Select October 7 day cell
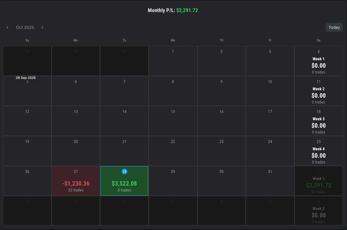 point(125,91)
